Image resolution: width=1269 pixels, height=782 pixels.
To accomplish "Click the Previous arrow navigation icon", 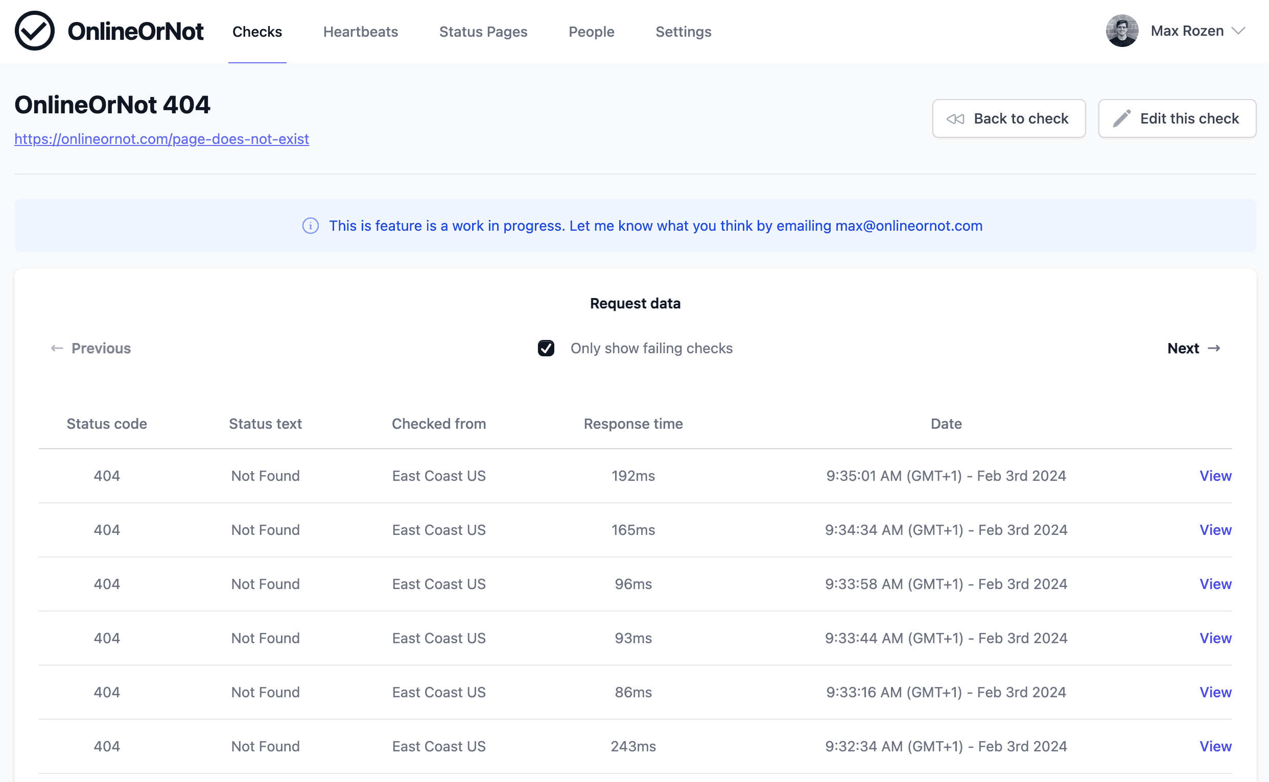I will (56, 348).
